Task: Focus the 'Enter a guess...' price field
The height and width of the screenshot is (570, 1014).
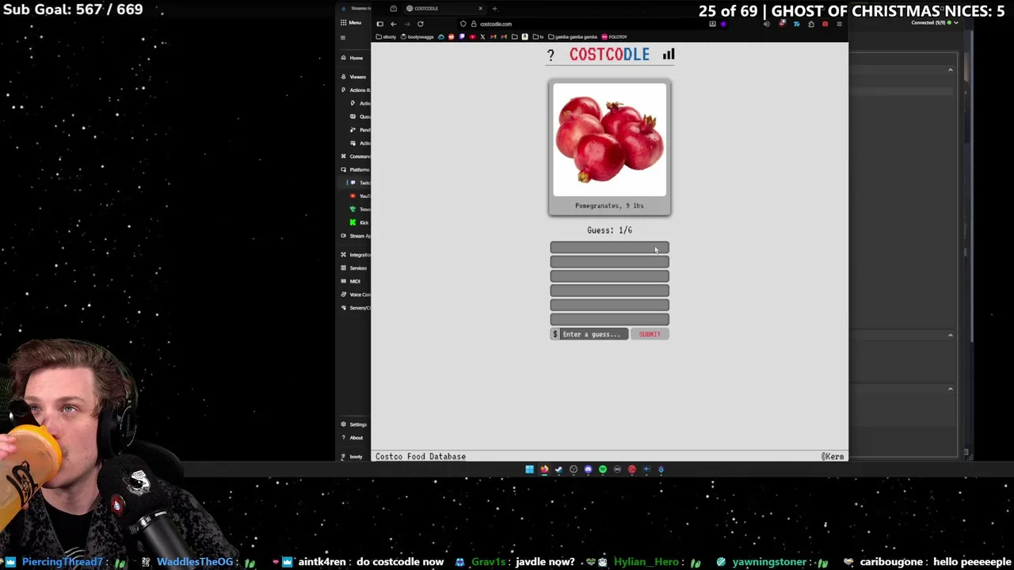Action: tap(594, 334)
